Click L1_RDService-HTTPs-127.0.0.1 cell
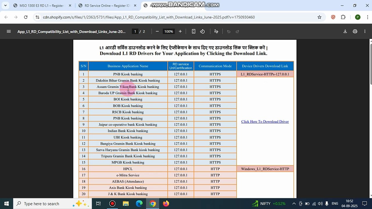372x209 pixels. [265, 74]
